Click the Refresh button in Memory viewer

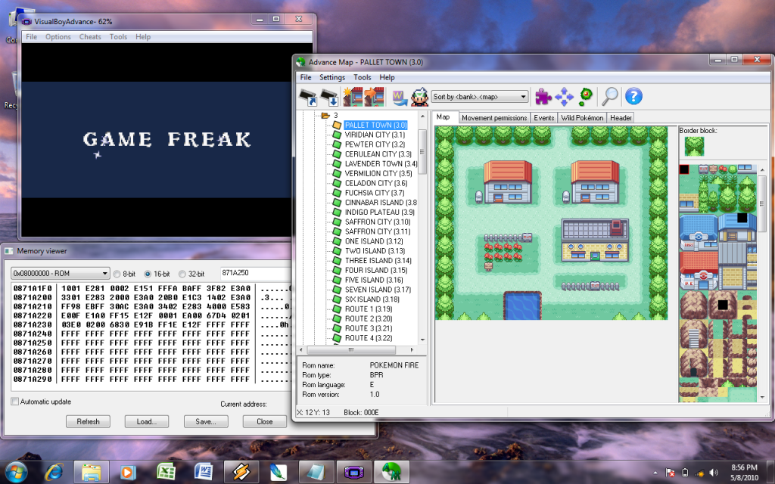(88, 422)
